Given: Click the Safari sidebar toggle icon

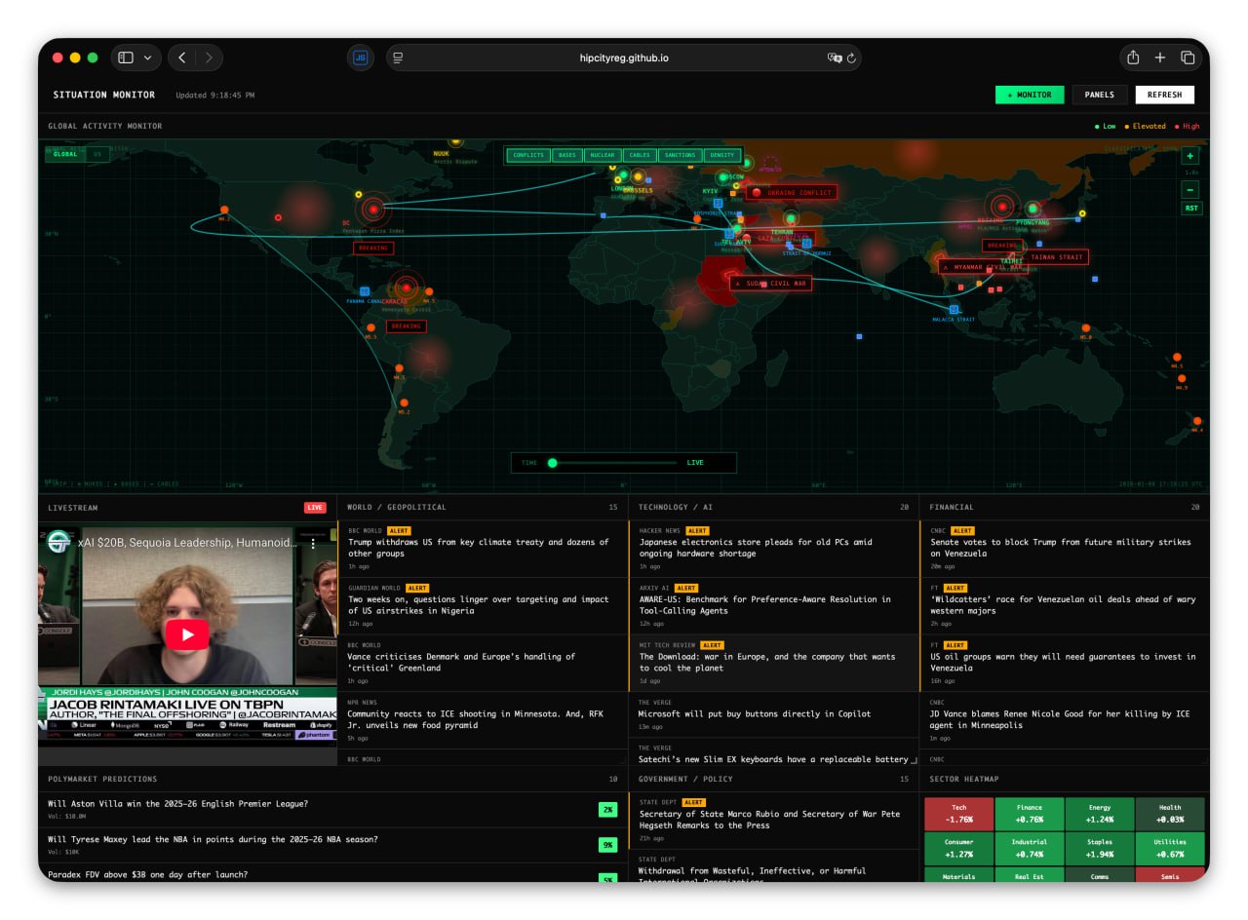Looking at the screenshot, I should click(126, 57).
